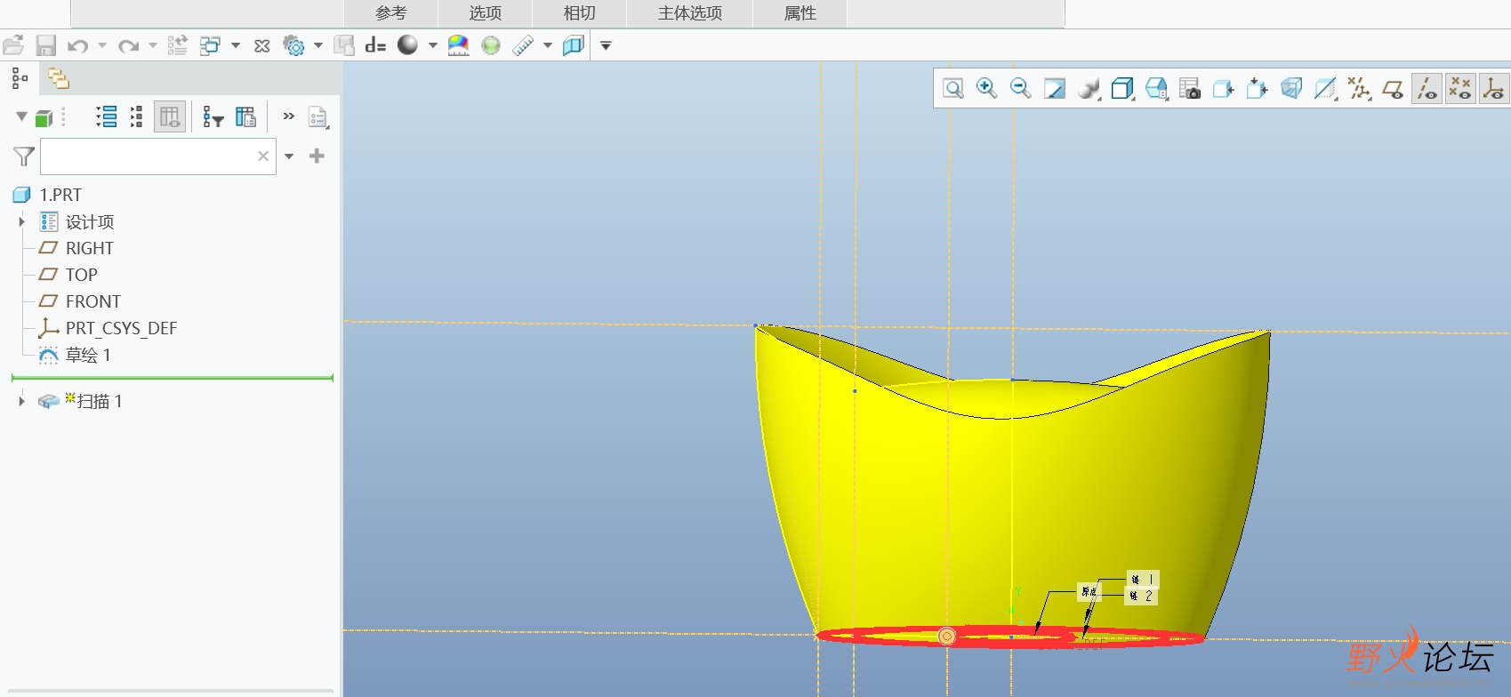
Task: Toggle datum point display
Action: 1460,88
